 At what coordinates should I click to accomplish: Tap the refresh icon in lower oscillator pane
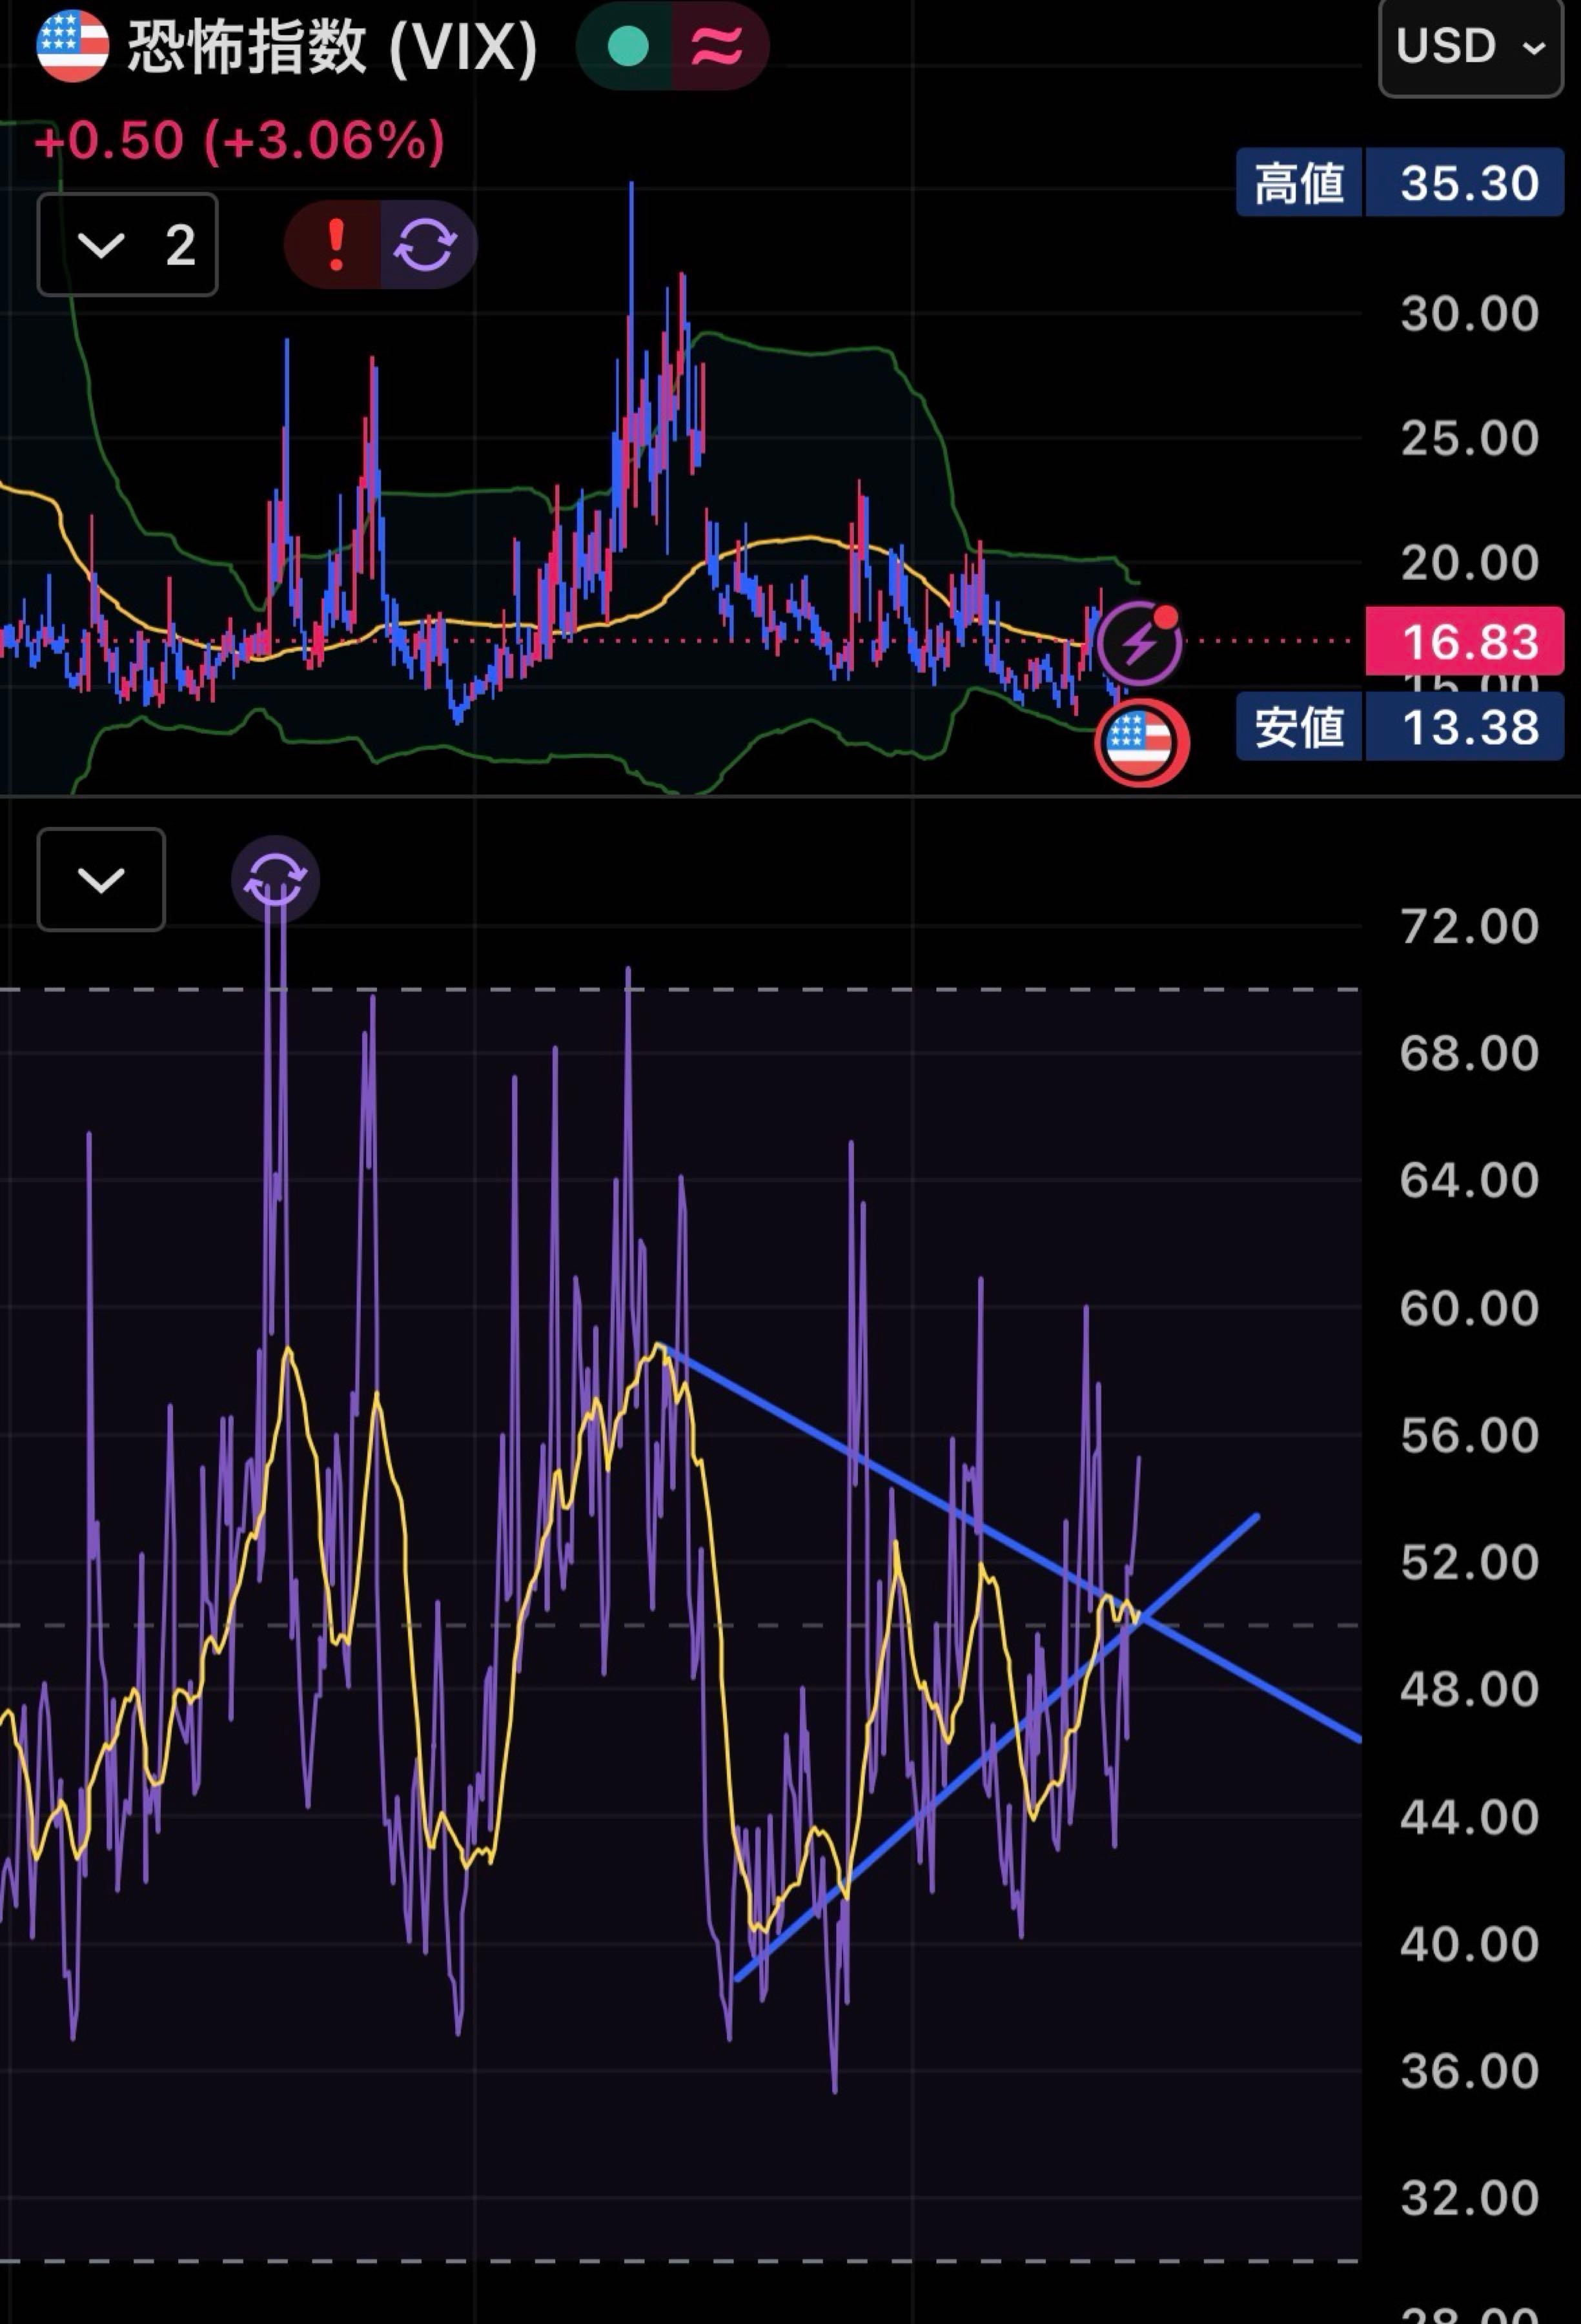[x=275, y=880]
